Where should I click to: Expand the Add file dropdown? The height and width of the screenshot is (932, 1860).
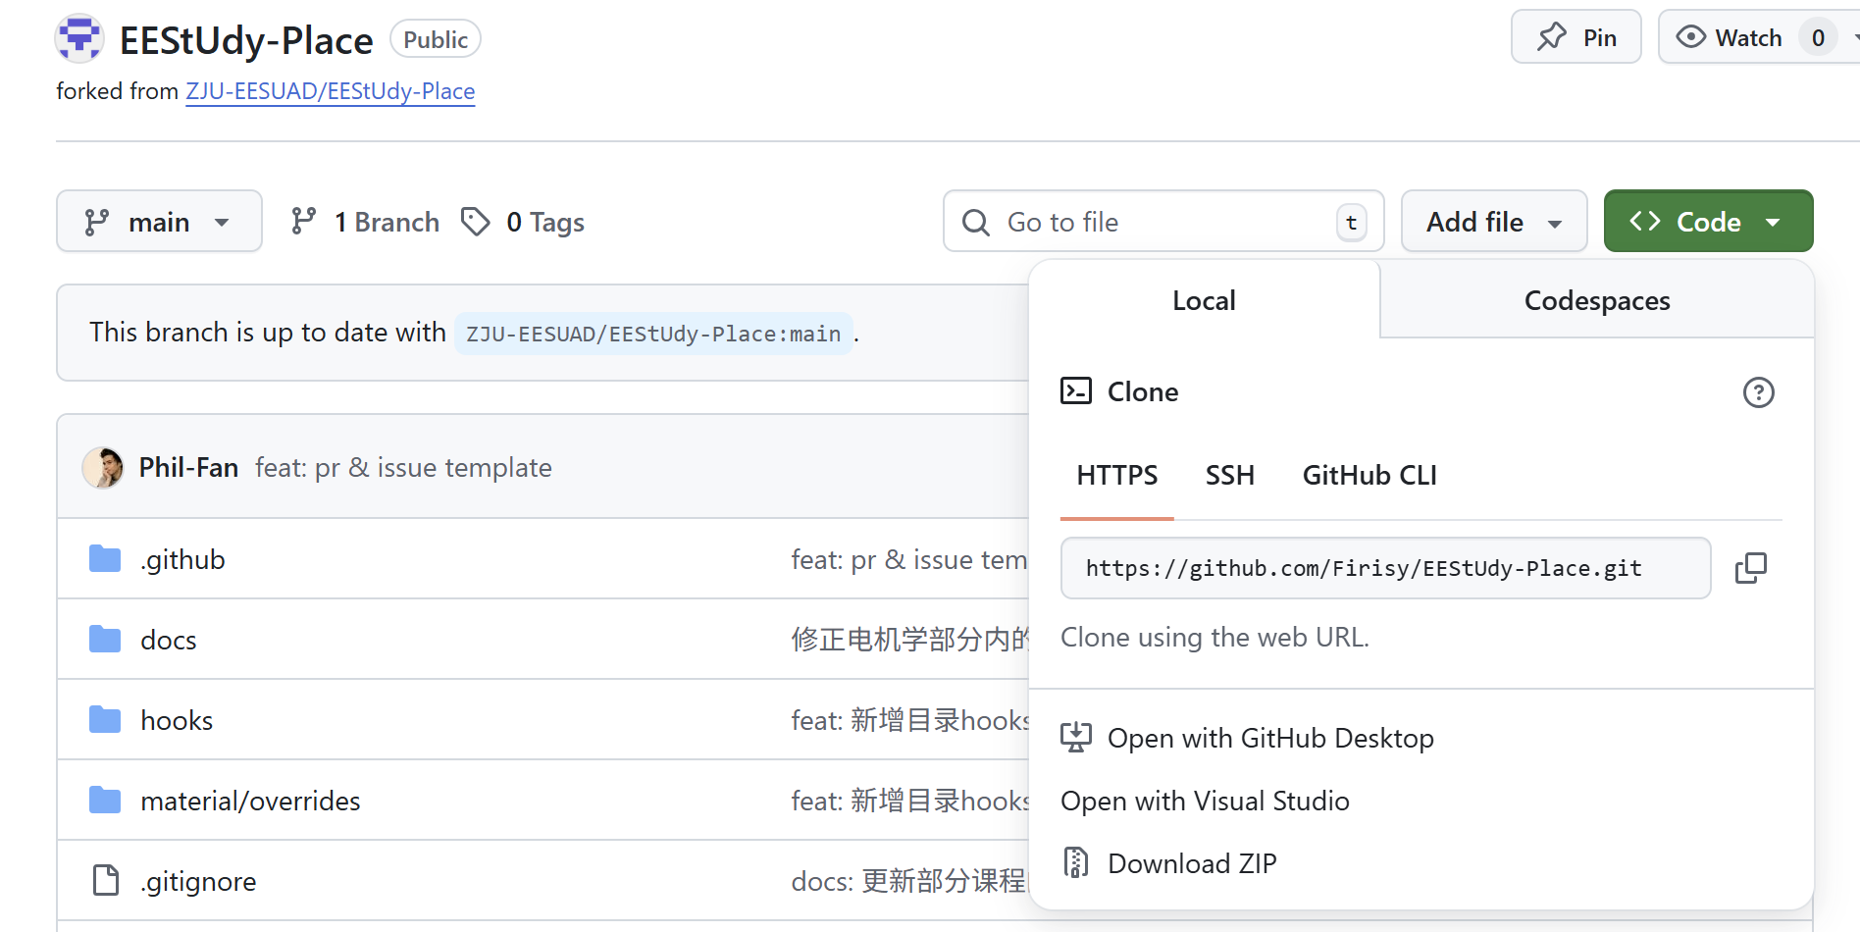tap(1493, 222)
